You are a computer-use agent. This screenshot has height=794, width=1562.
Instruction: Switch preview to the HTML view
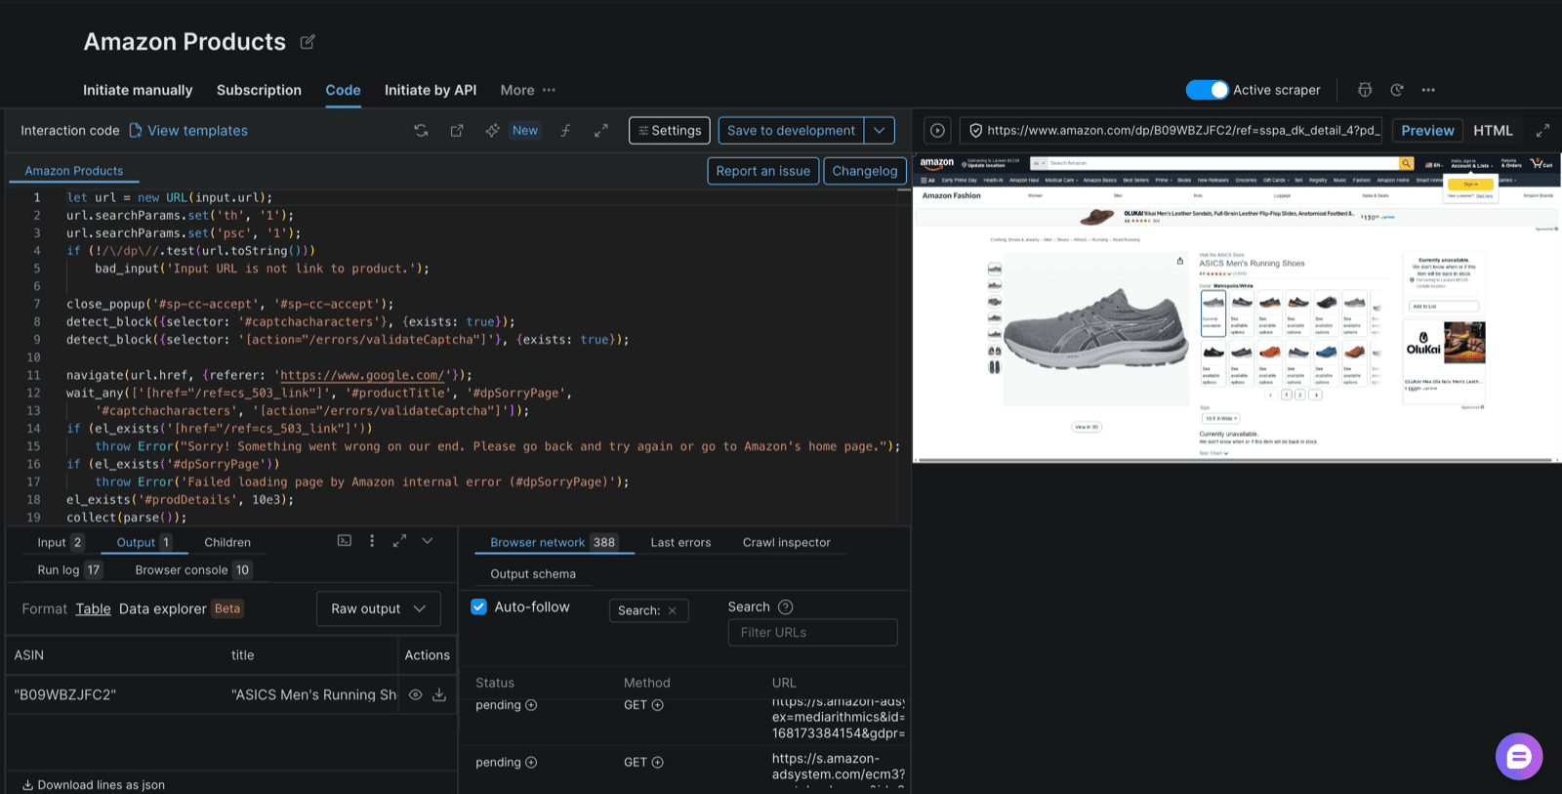tap(1493, 130)
